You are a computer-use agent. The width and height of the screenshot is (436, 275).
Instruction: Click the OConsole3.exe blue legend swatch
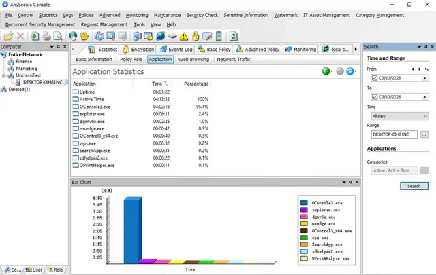pos(304,203)
